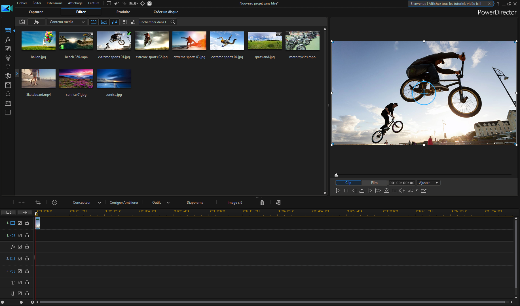Image resolution: width=520 pixels, height=306 pixels.
Task: Open the Contenu média dropdown
Action: click(x=67, y=22)
